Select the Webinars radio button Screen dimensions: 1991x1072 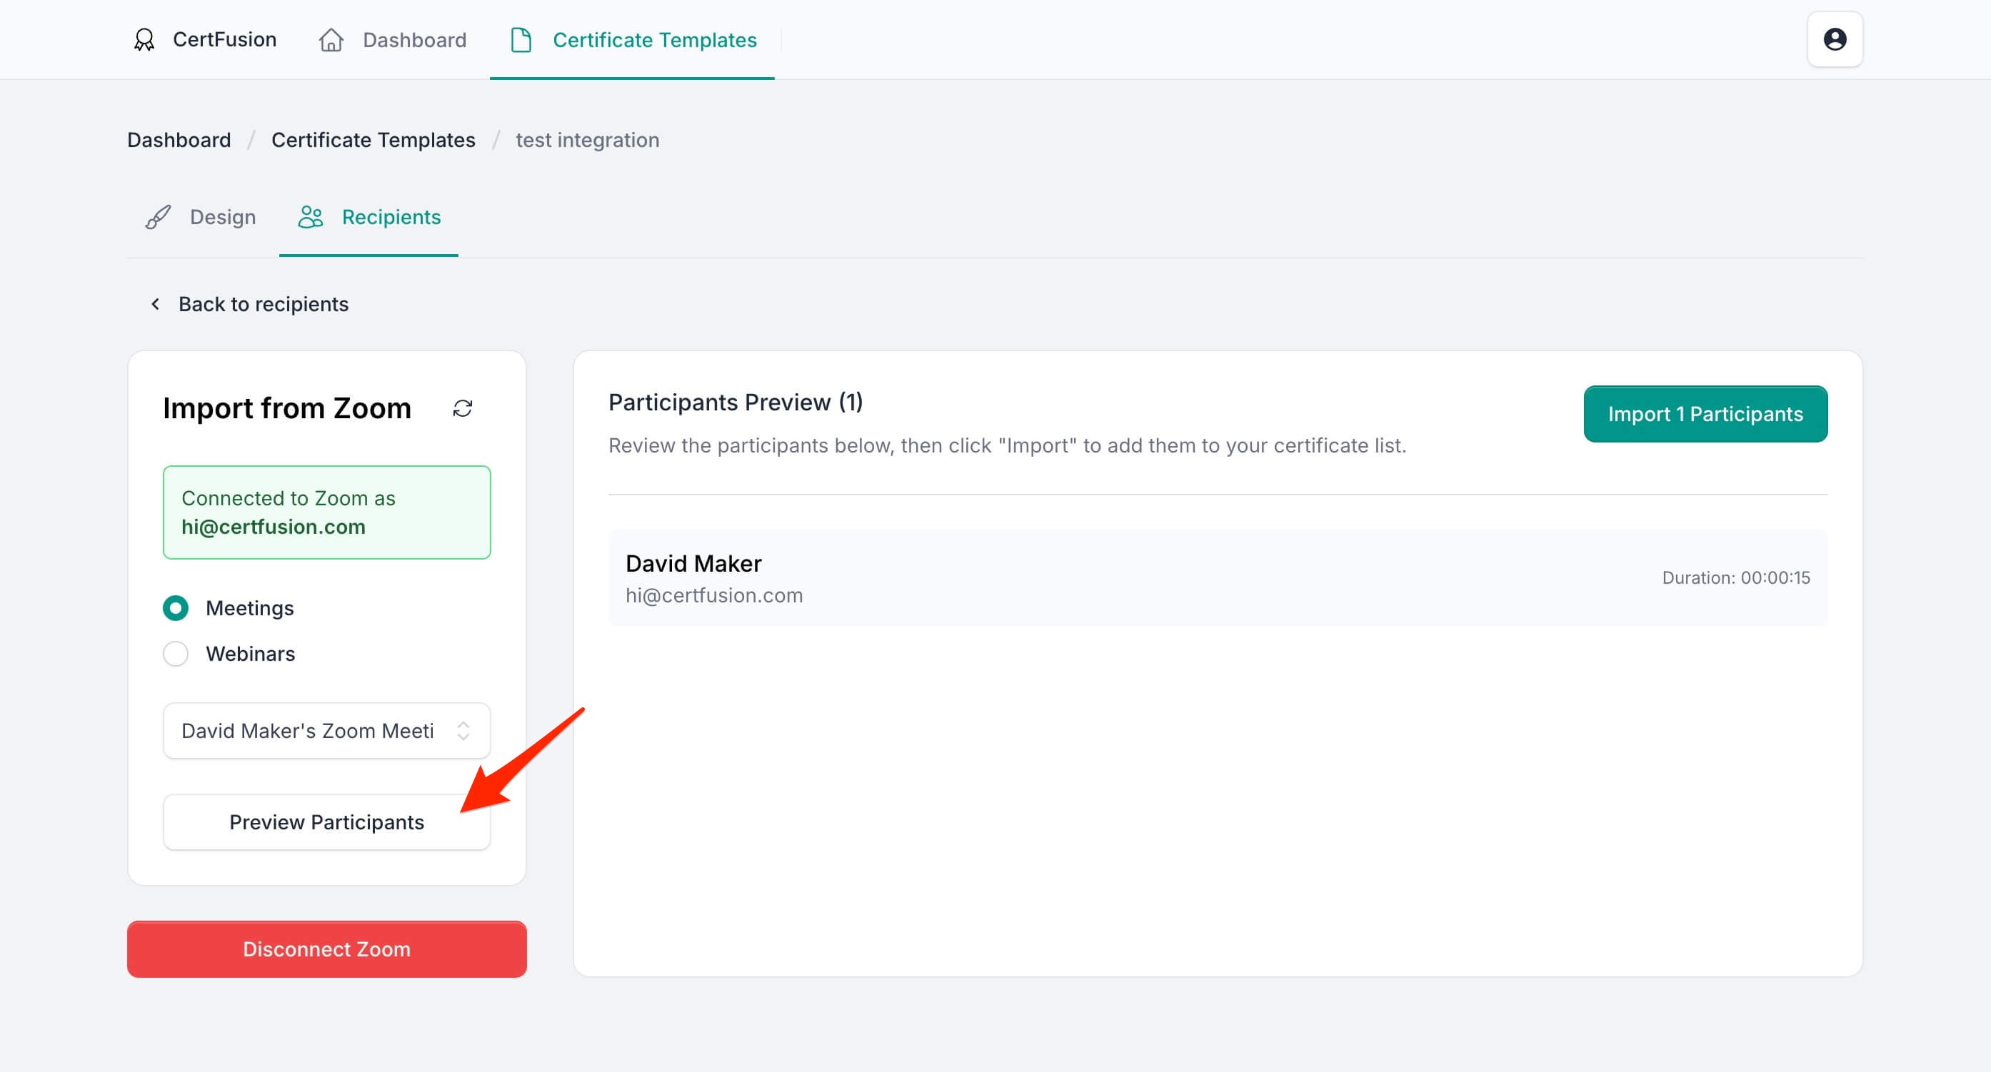tap(176, 654)
